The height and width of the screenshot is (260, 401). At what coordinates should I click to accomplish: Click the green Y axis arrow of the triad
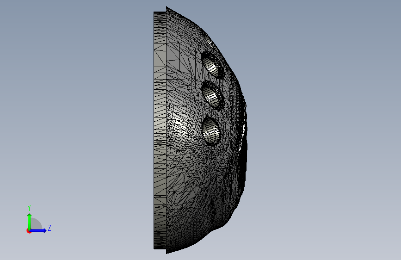[30, 222]
